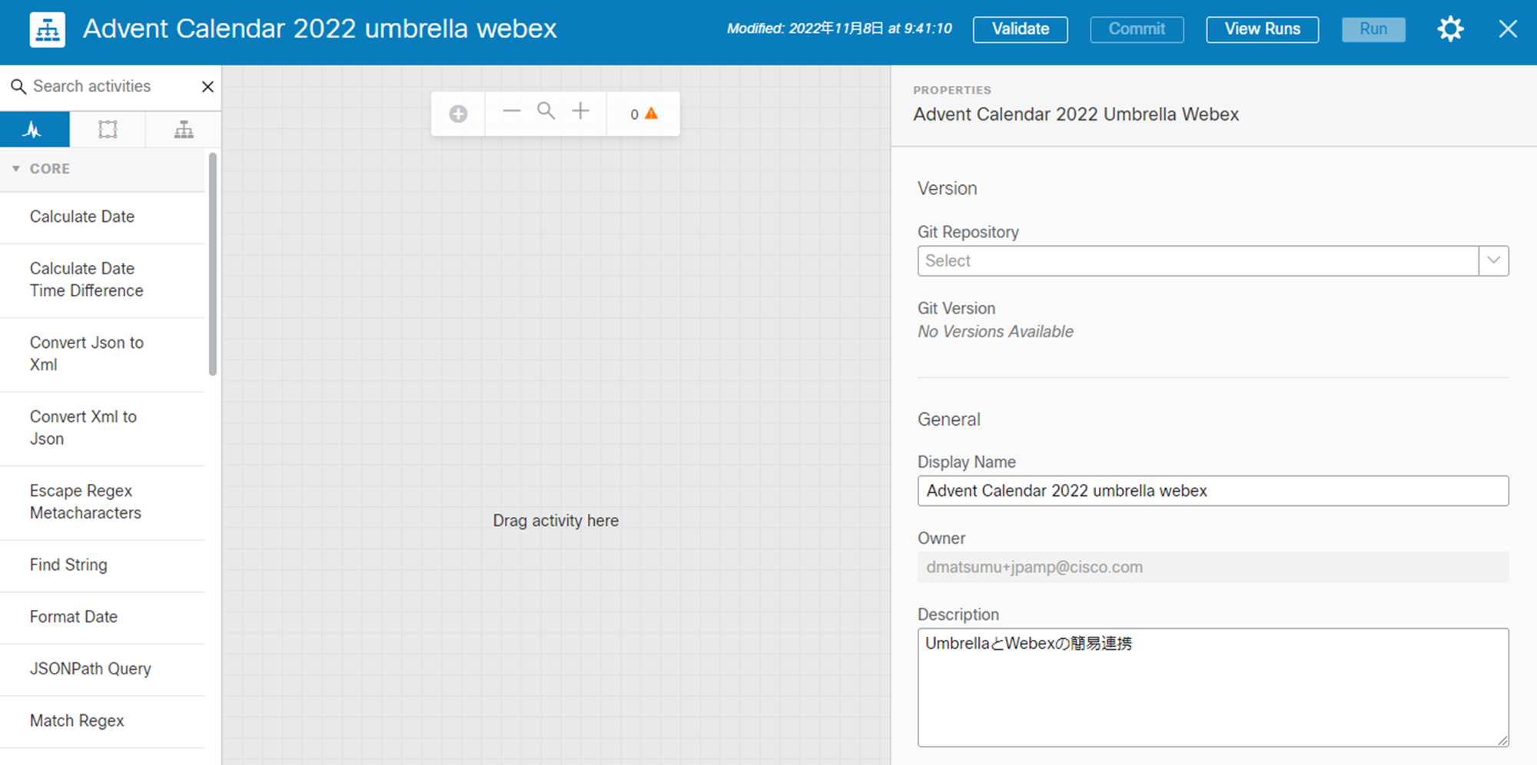Zoom out the canvas with minus icon
1537x765 pixels.
pyautogui.click(x=512, y=111)
